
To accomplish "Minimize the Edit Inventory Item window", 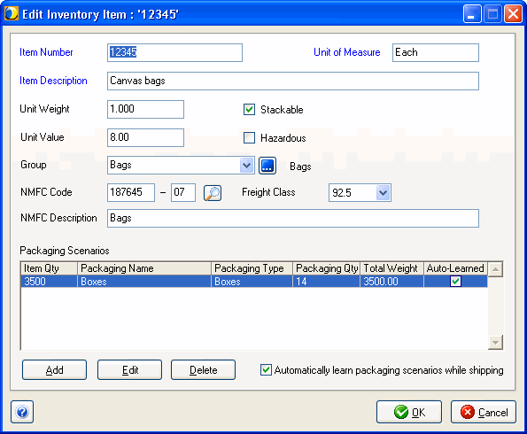I will pos(472,14).
